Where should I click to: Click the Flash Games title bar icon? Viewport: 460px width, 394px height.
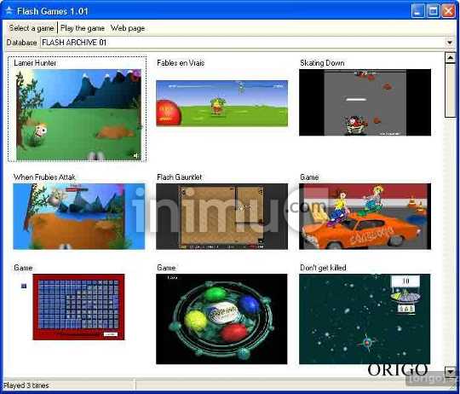click(9, 11)
